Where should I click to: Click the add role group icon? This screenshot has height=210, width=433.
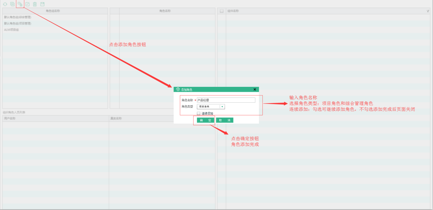pos(12,4)
